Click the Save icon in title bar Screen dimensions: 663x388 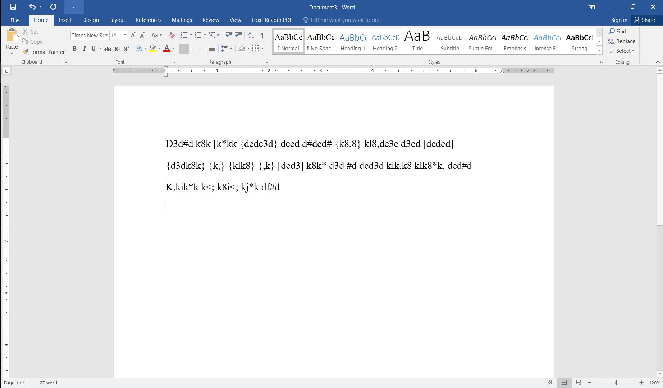[x=13, y=7]
